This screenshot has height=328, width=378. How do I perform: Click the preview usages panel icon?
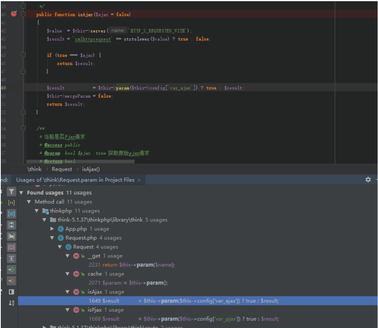[x=11, y=292]
